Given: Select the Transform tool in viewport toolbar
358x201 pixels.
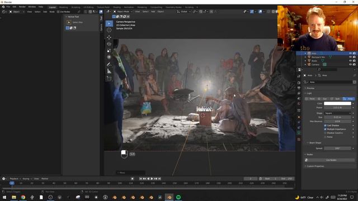Looking at the screenshot, I should pos(109,57).
